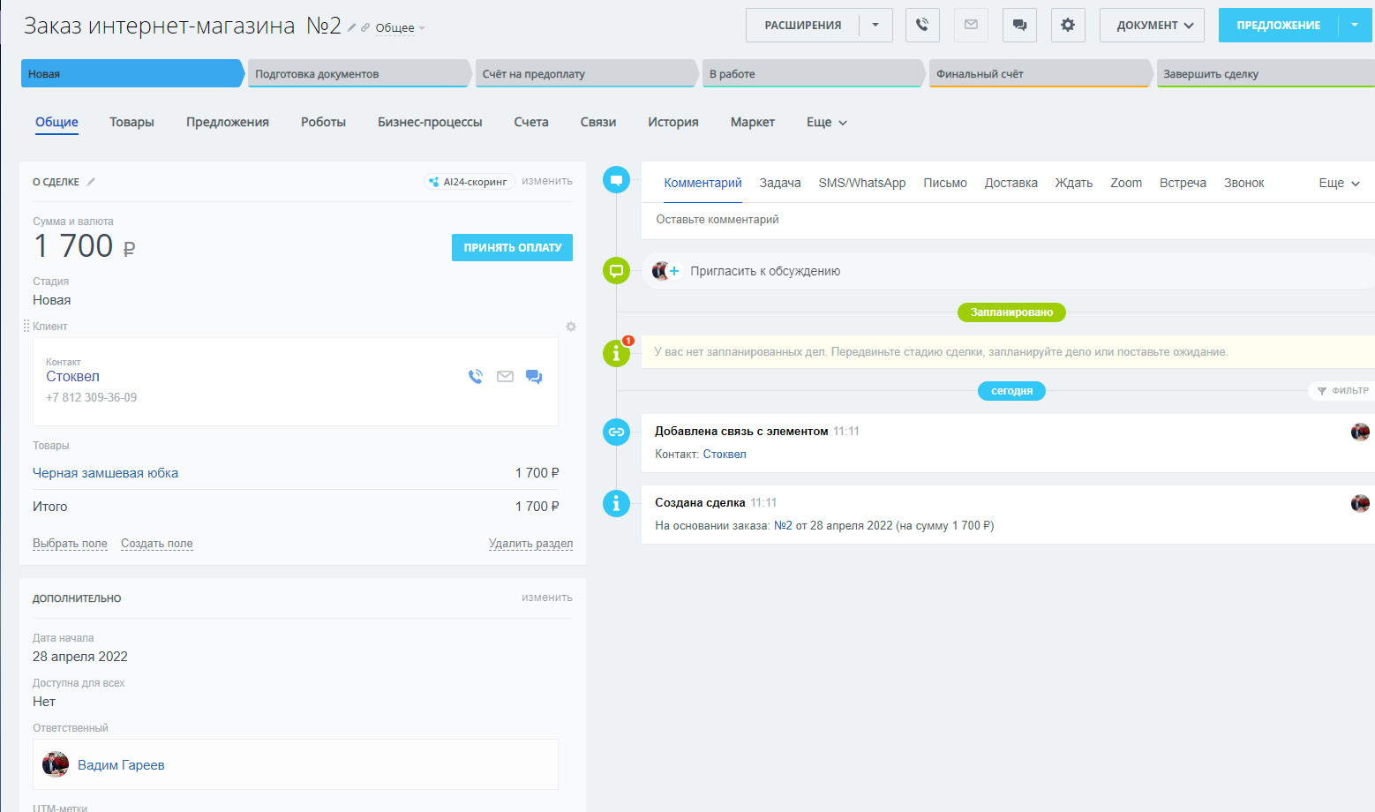Open the Черная замшевая юбка product link
Image resolution: width=1375 pixels, height=812 pixels.
105,473
